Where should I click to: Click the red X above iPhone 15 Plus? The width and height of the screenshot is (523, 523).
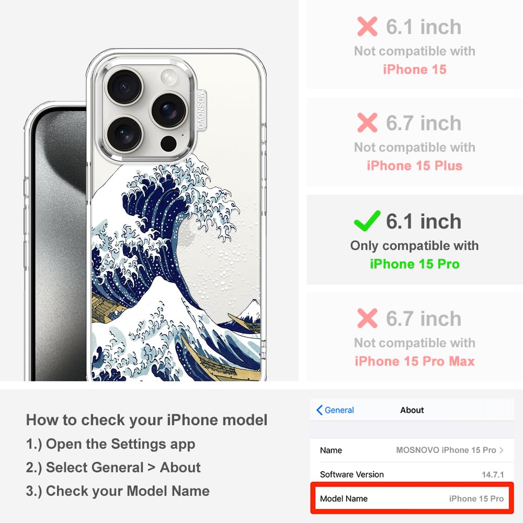pos(367,123)
